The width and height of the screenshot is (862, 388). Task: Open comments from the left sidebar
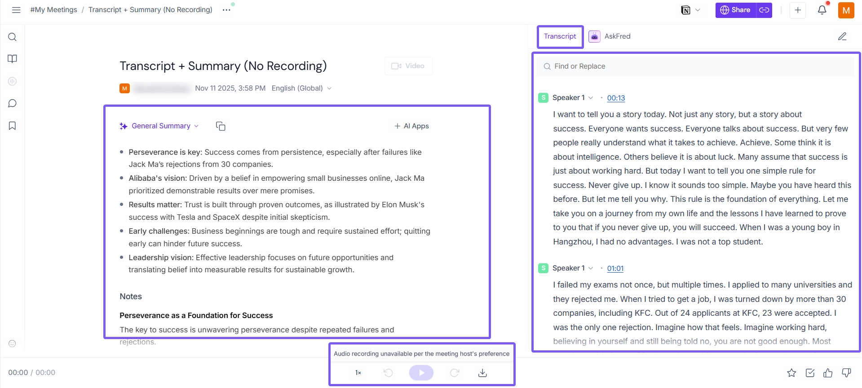pos(13,104)
